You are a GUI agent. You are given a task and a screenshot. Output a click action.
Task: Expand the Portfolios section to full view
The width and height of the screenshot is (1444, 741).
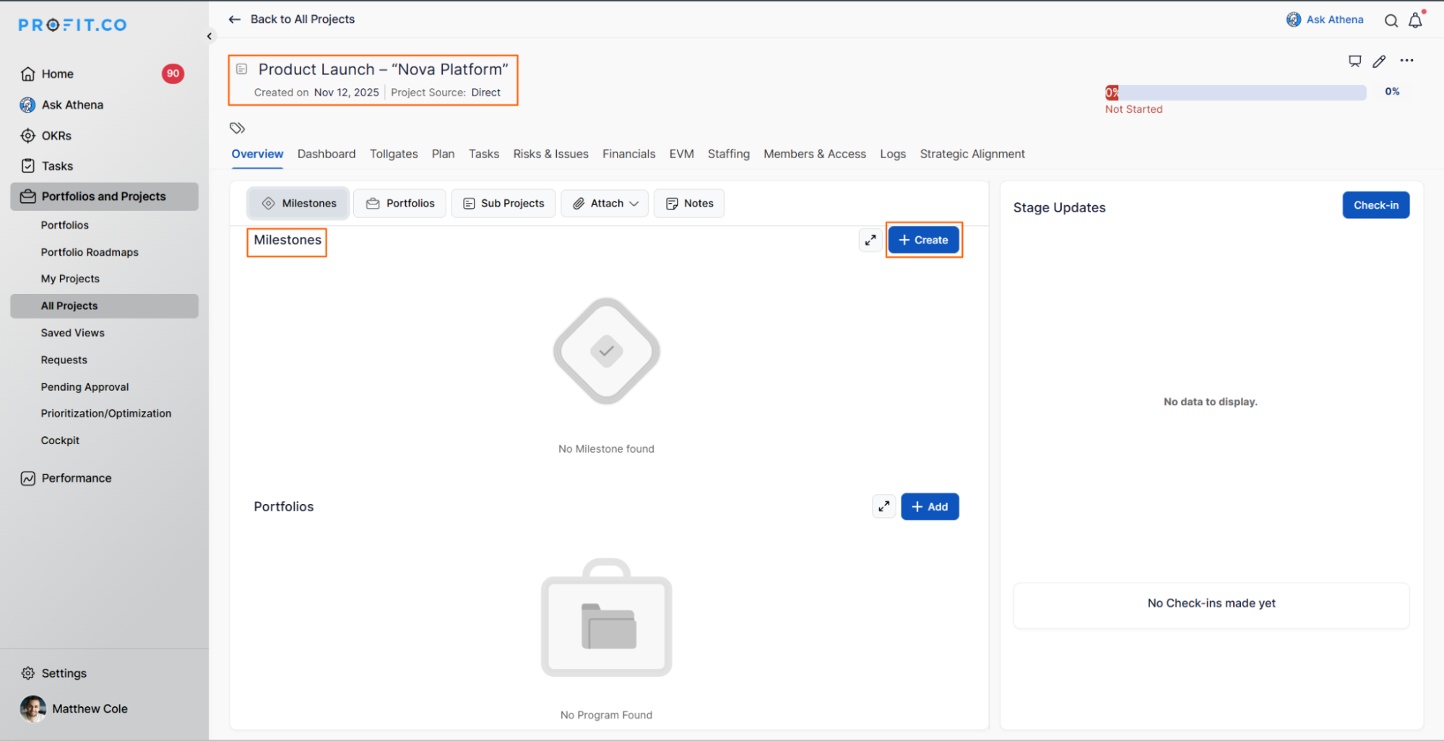(883, 506)
